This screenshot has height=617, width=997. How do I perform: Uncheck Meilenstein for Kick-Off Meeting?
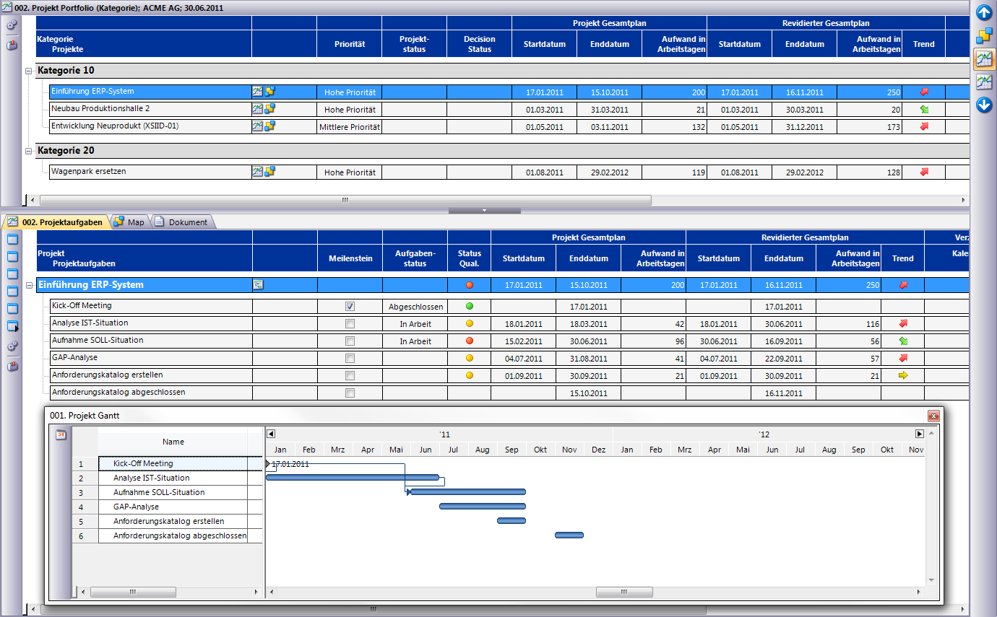[x=350, y=307]
